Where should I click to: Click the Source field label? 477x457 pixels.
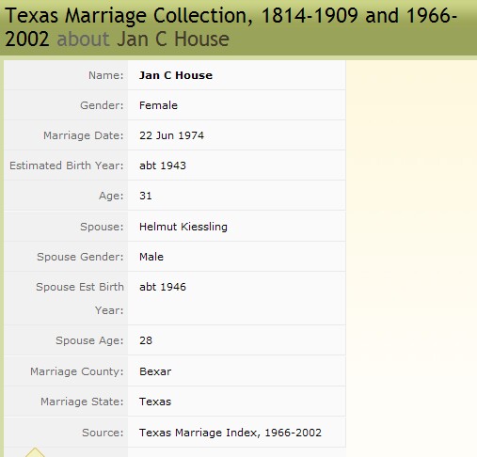click(x=103, y=433)
